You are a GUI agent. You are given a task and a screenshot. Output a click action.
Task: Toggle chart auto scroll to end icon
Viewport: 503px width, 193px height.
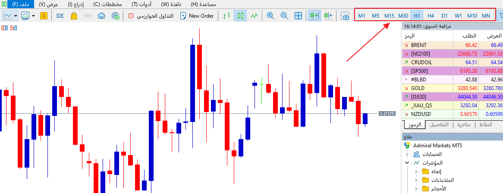pos(314,16)
